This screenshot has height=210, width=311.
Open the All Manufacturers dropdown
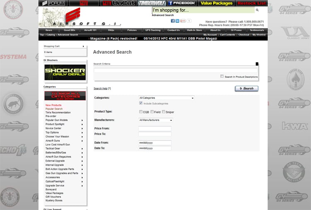coord(155,120)
